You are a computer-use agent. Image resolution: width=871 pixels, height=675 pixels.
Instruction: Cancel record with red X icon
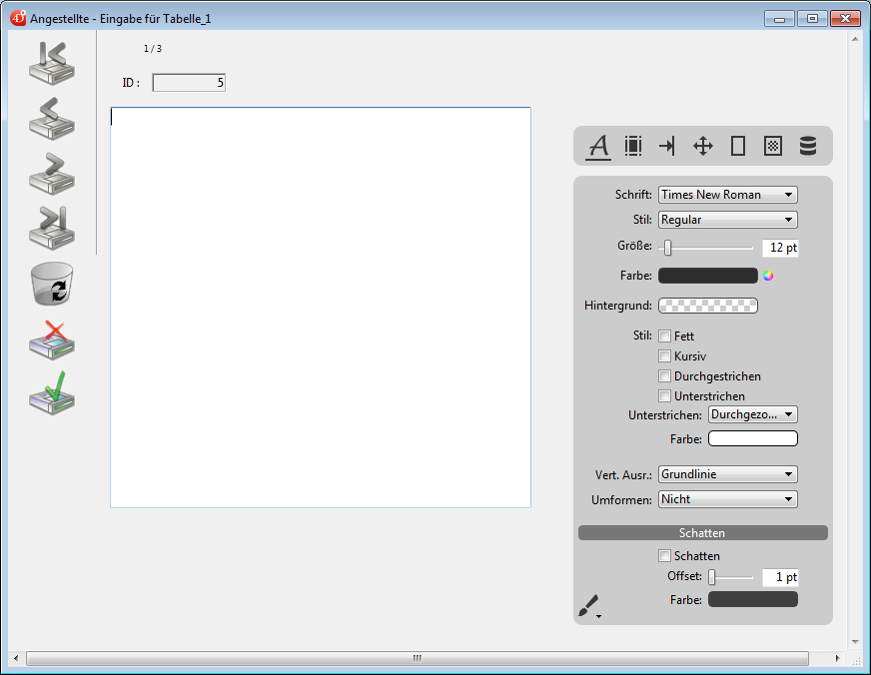(52, 339)
